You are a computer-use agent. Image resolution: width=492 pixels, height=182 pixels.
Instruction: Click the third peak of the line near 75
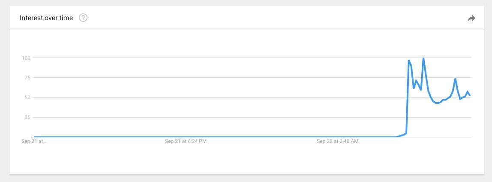(455, 79)
